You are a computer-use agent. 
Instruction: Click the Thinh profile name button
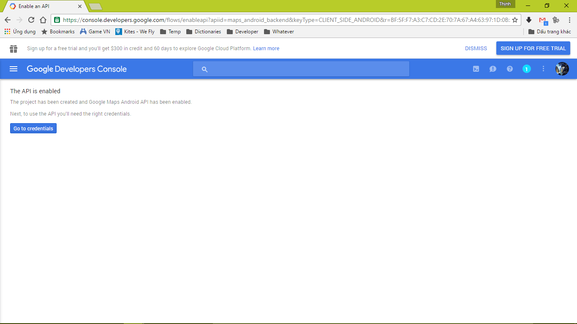pyautogui.click(x=505, y=4)
